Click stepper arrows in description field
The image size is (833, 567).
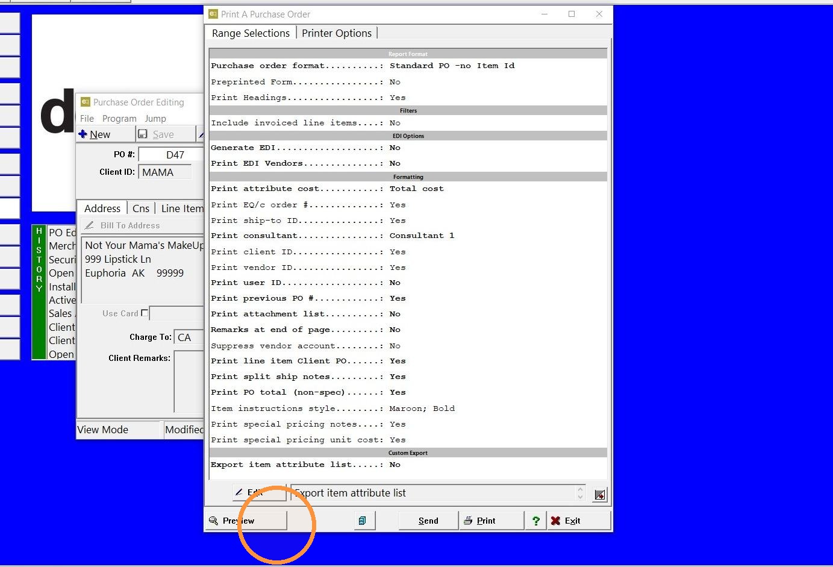[580, 493]
